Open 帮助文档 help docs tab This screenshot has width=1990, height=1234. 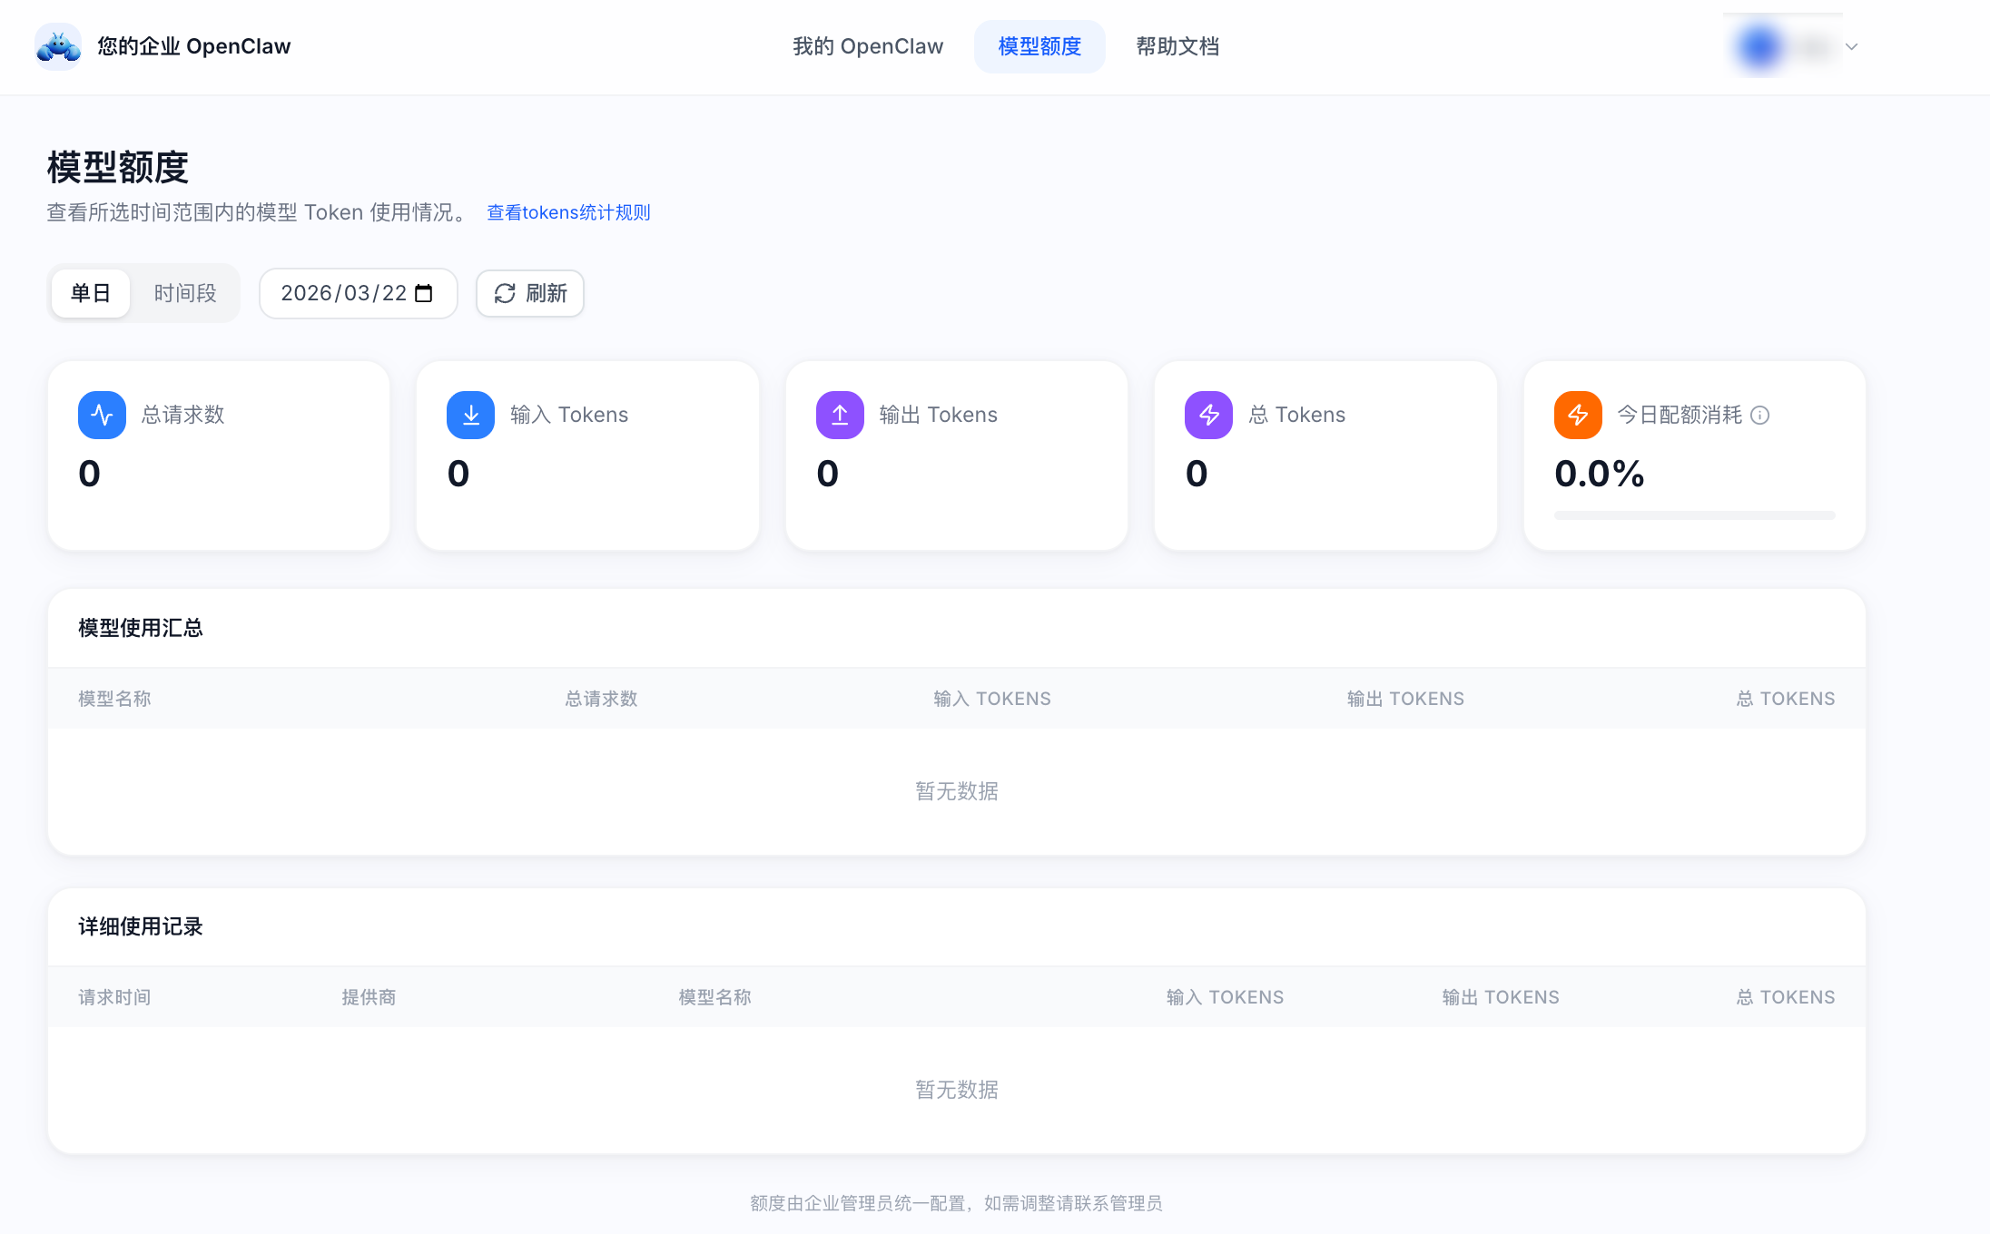coord(1177,46)
